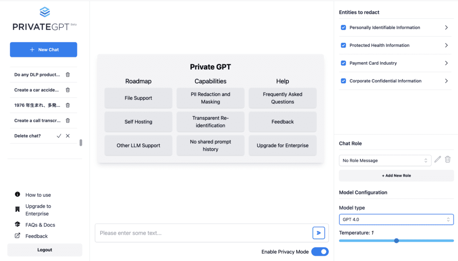This screenshot has width=458, height=261.
Task: Uncheck Corporate Confidential Information
Action: click(x=343, y=81)
